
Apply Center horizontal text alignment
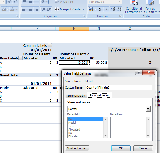tap(30, 9)
